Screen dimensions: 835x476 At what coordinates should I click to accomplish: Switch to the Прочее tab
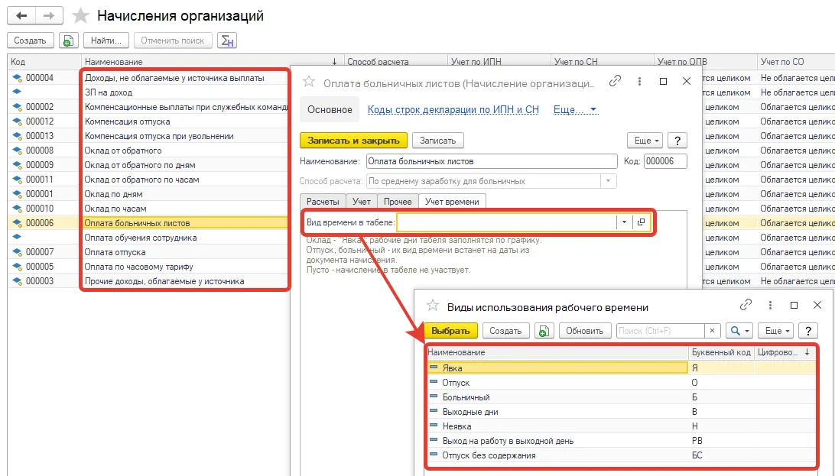tap(398, 202)
